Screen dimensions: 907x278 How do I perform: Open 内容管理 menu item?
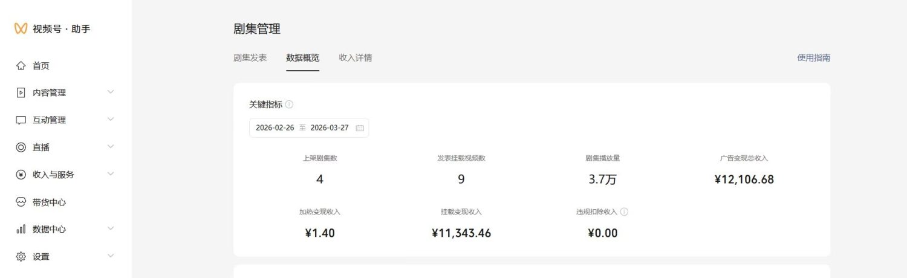(50, 93)
